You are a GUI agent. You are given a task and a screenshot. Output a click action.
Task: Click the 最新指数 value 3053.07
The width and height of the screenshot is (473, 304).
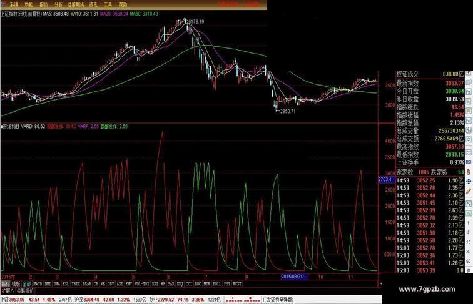click(x=455, y=83)
